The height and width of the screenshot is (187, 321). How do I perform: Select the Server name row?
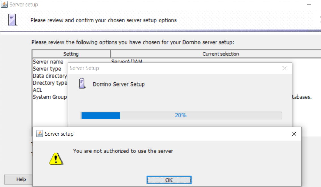48,62
